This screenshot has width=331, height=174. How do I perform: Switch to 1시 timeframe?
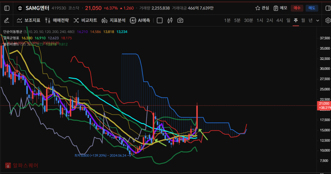point(259,21)
